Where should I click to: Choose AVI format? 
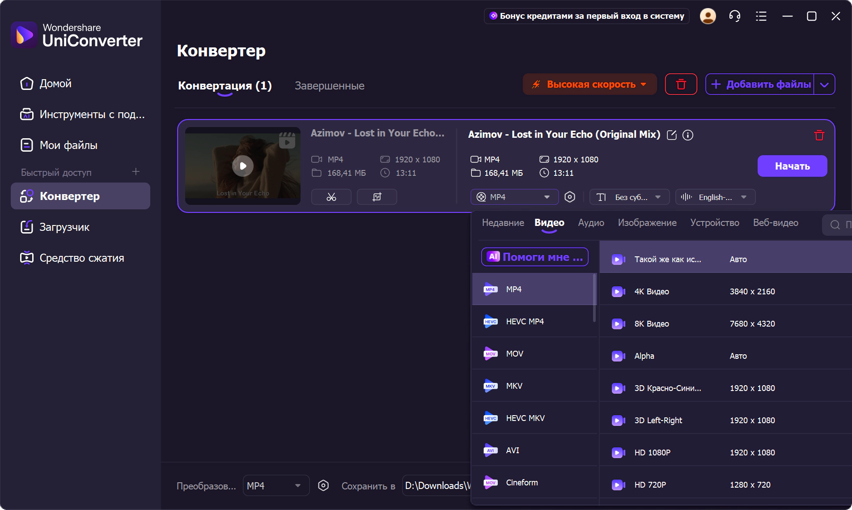(534, 450)
